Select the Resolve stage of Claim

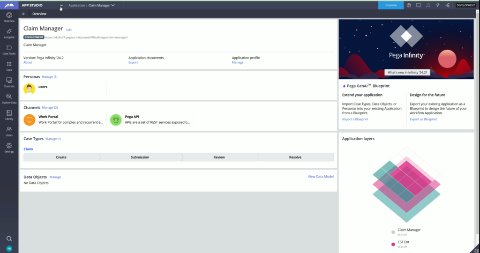(295, 157)
